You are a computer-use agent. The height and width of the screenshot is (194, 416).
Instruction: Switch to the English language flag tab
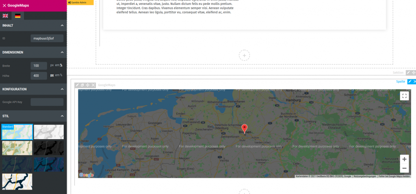pos(5,16)
